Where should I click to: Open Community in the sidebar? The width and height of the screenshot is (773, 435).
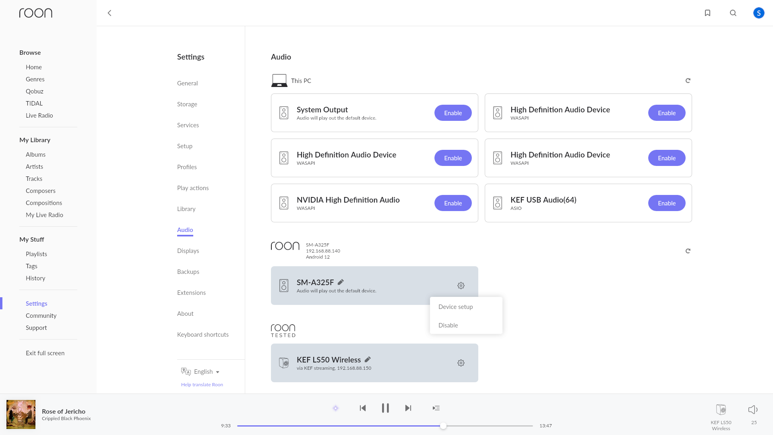point(41,315)
